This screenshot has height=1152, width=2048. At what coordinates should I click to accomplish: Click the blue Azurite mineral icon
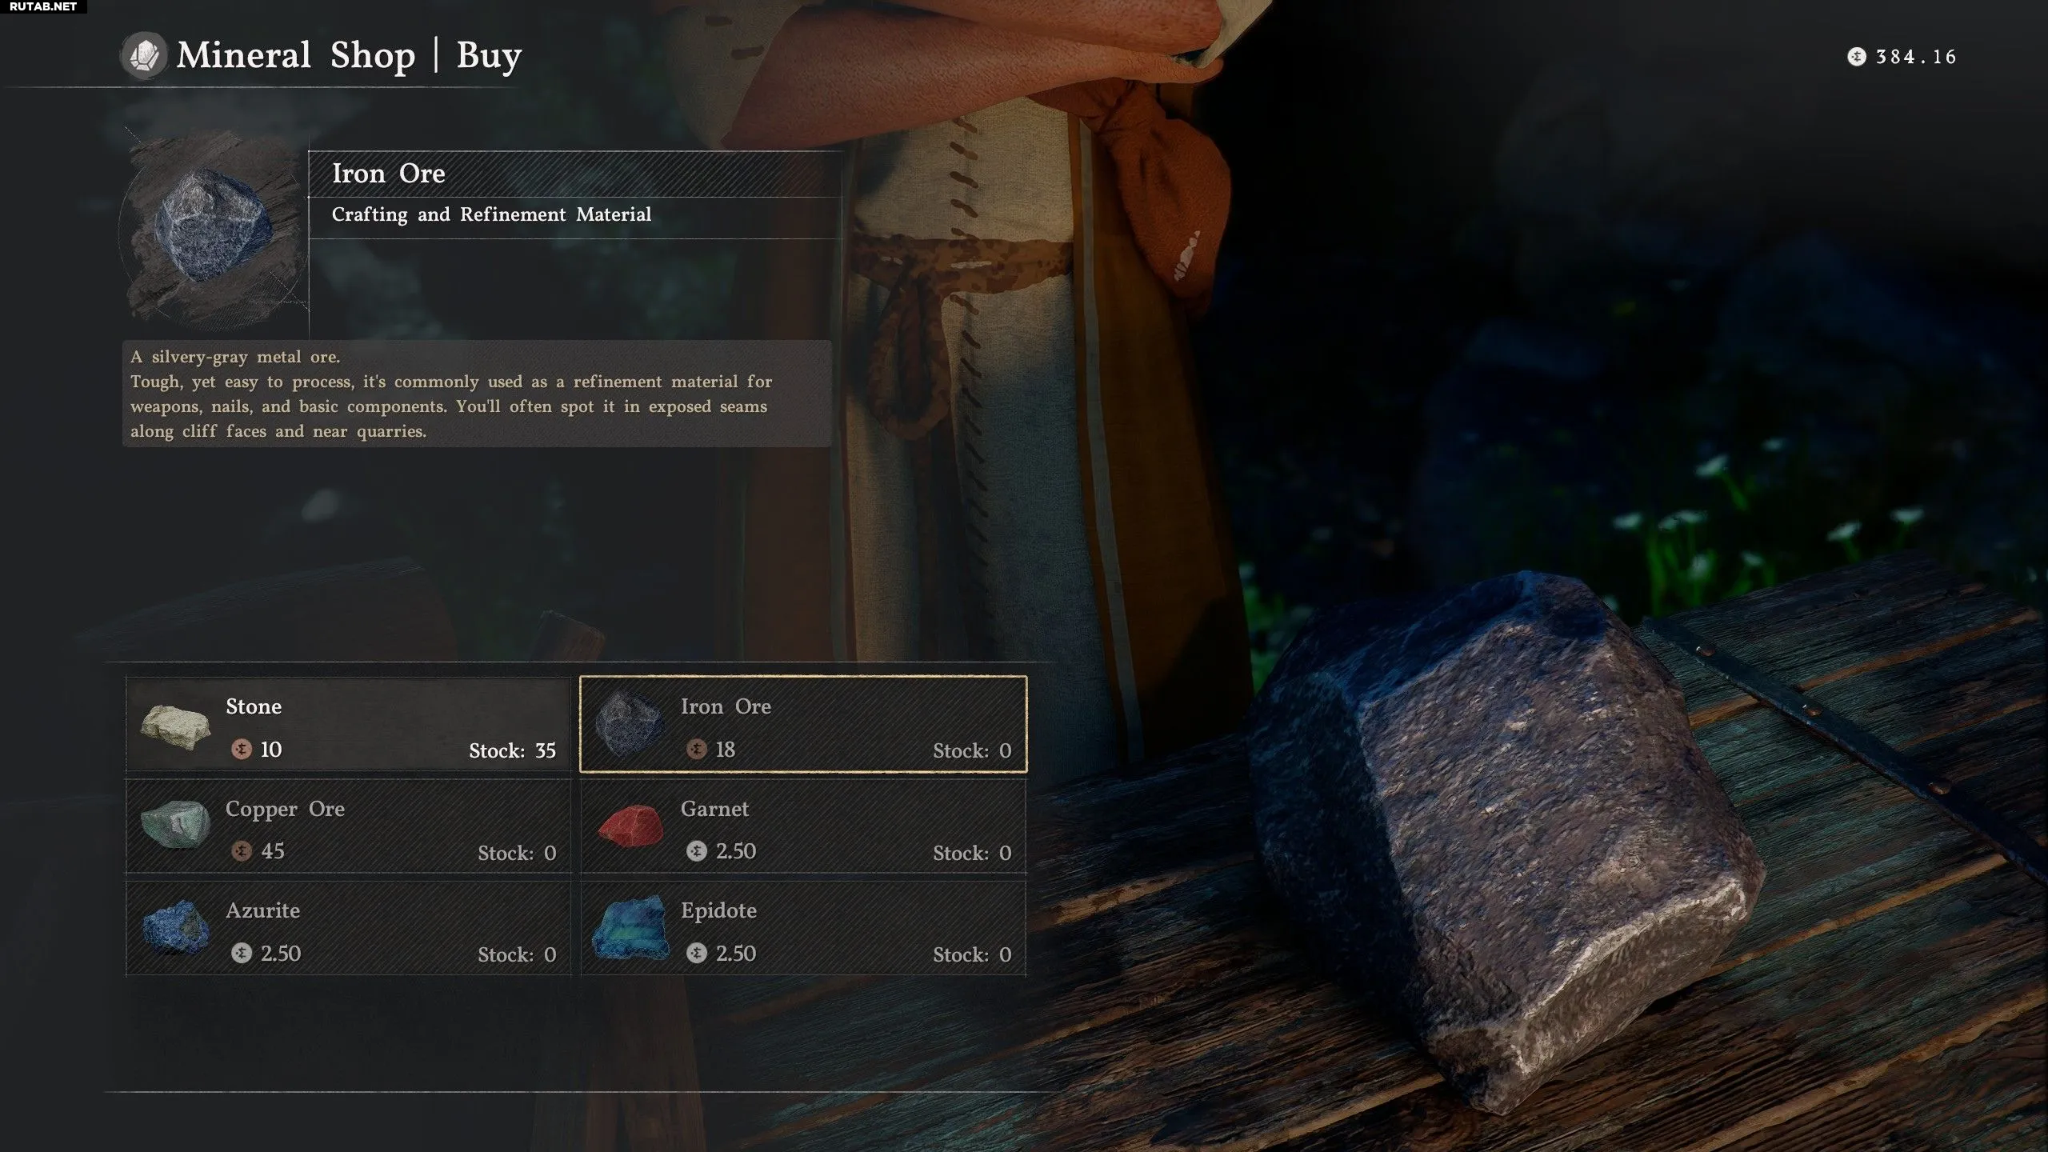pos(175,928)
